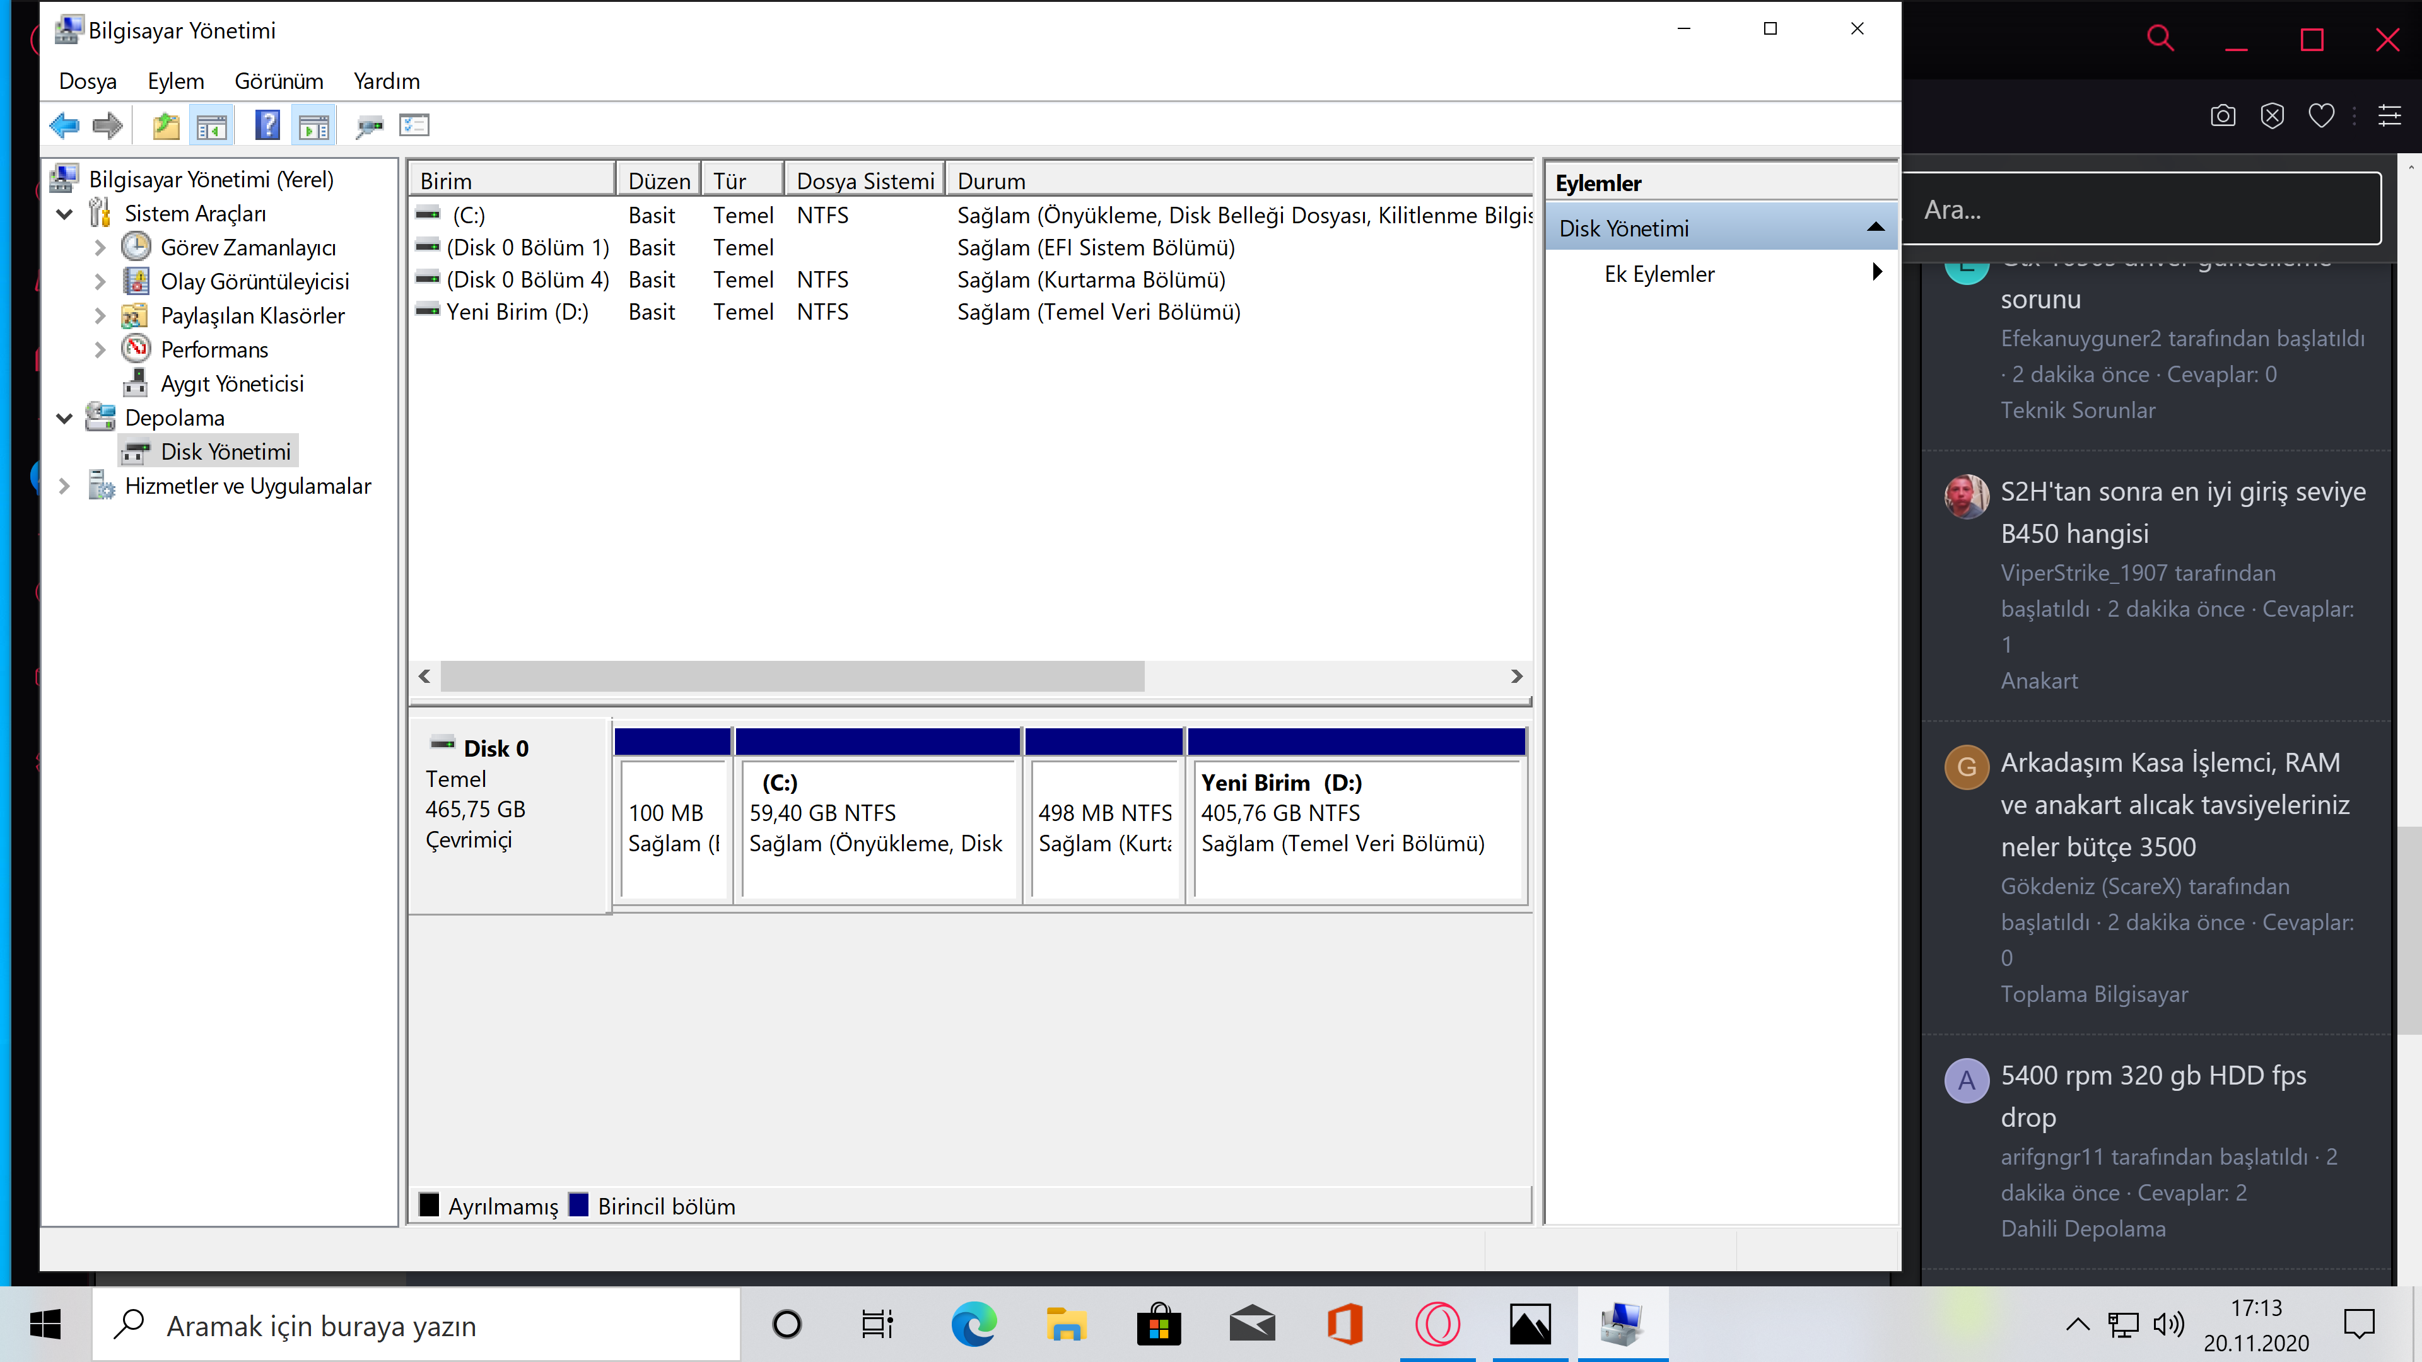Click the Birincil bölüm blue legend swatch
The height and width of the screenshot is (1362, 2422).
click(579, 1205)
